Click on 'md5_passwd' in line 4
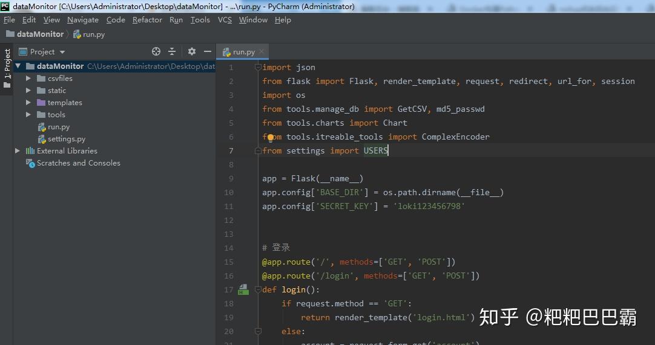655x345 pixels. pos(460,109)
